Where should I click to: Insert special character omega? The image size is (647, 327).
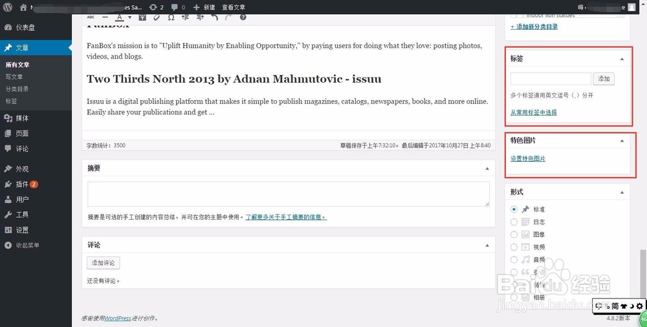pyautogui.click(x=171, y=17)
